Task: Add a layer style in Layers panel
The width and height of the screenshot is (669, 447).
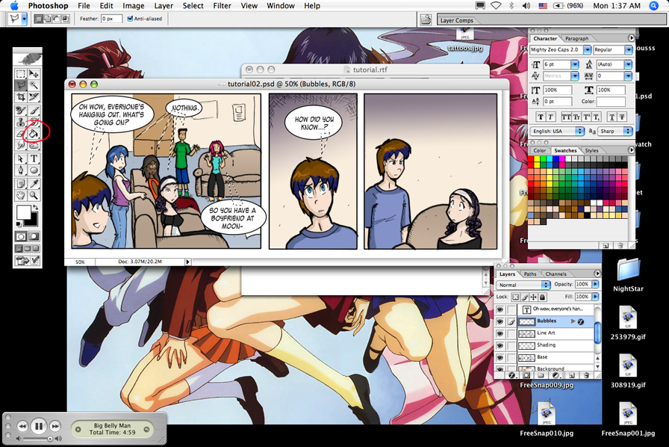Action: (513, 375)
